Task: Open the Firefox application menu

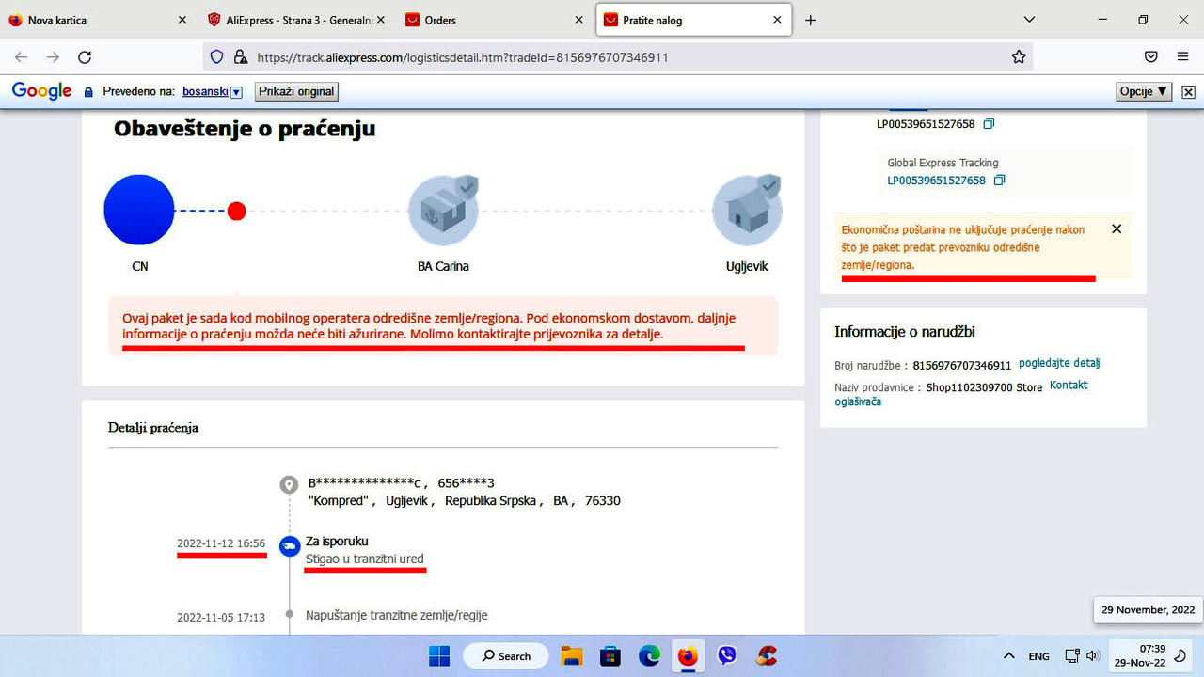Action: point(1183,57)
